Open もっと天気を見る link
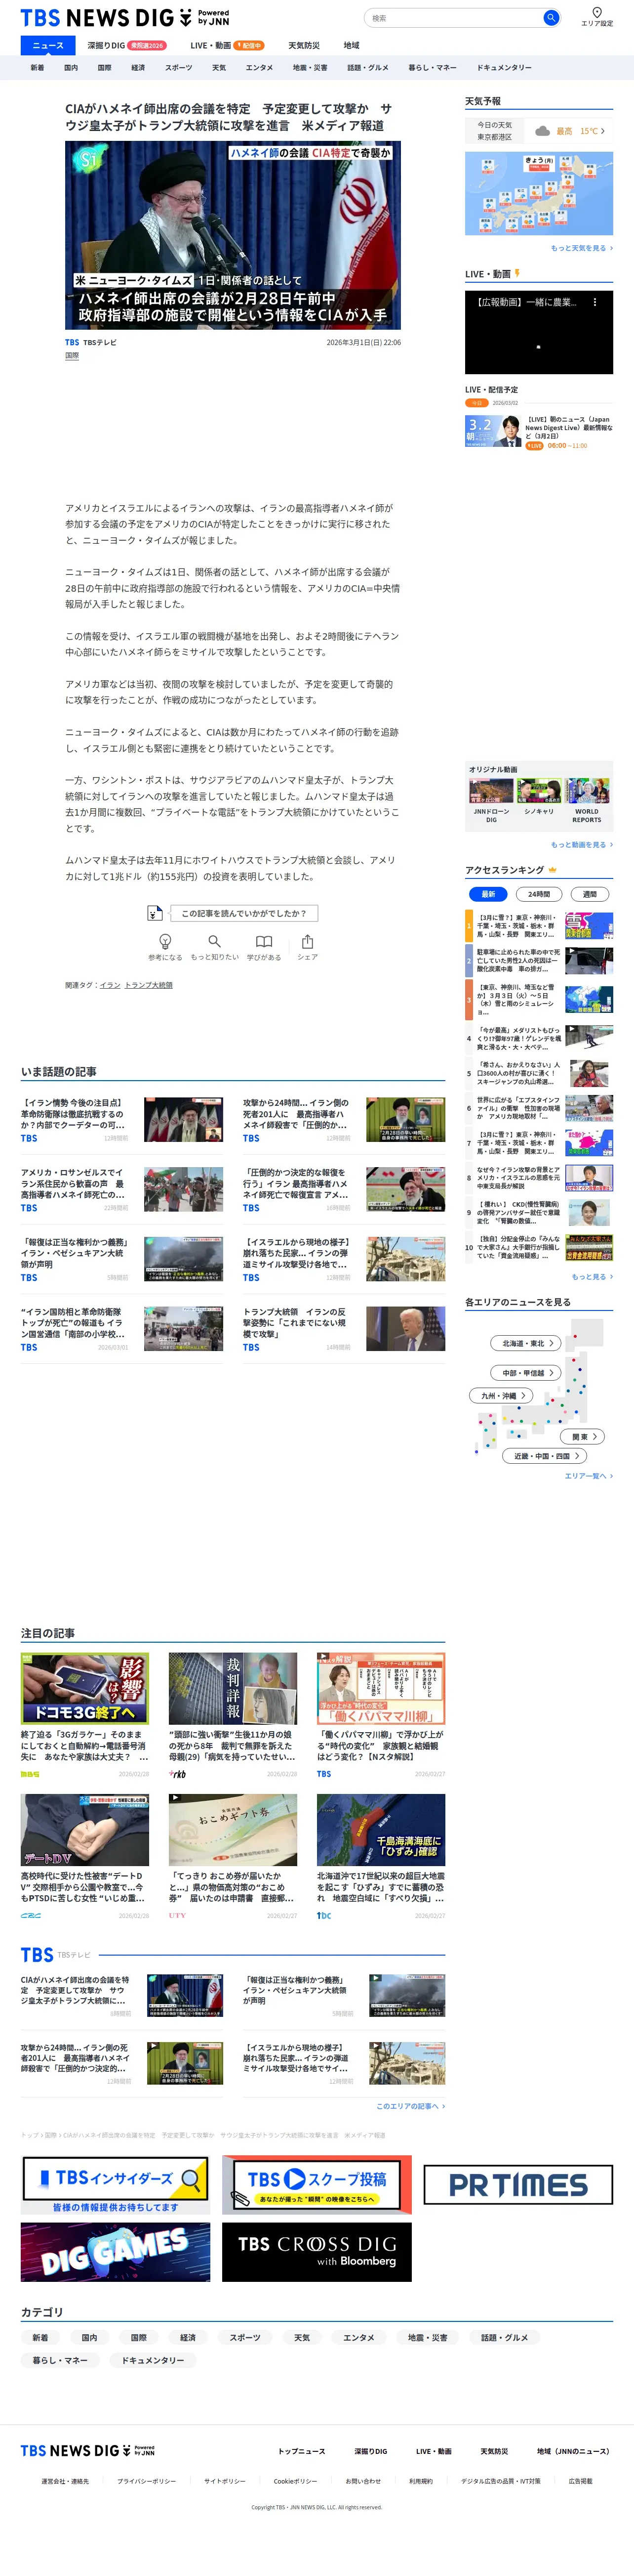 (582, 248)
